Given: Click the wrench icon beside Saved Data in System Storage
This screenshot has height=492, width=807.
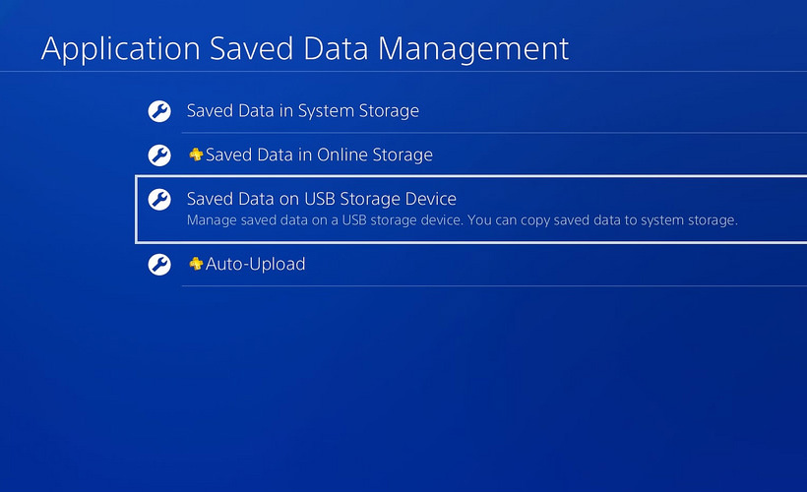Looking at the screenshot, I should click(x=159, y=111).
